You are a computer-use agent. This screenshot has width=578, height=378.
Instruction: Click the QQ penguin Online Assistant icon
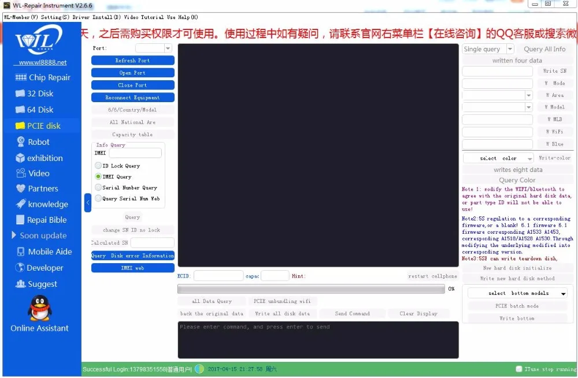click(39, 308)
